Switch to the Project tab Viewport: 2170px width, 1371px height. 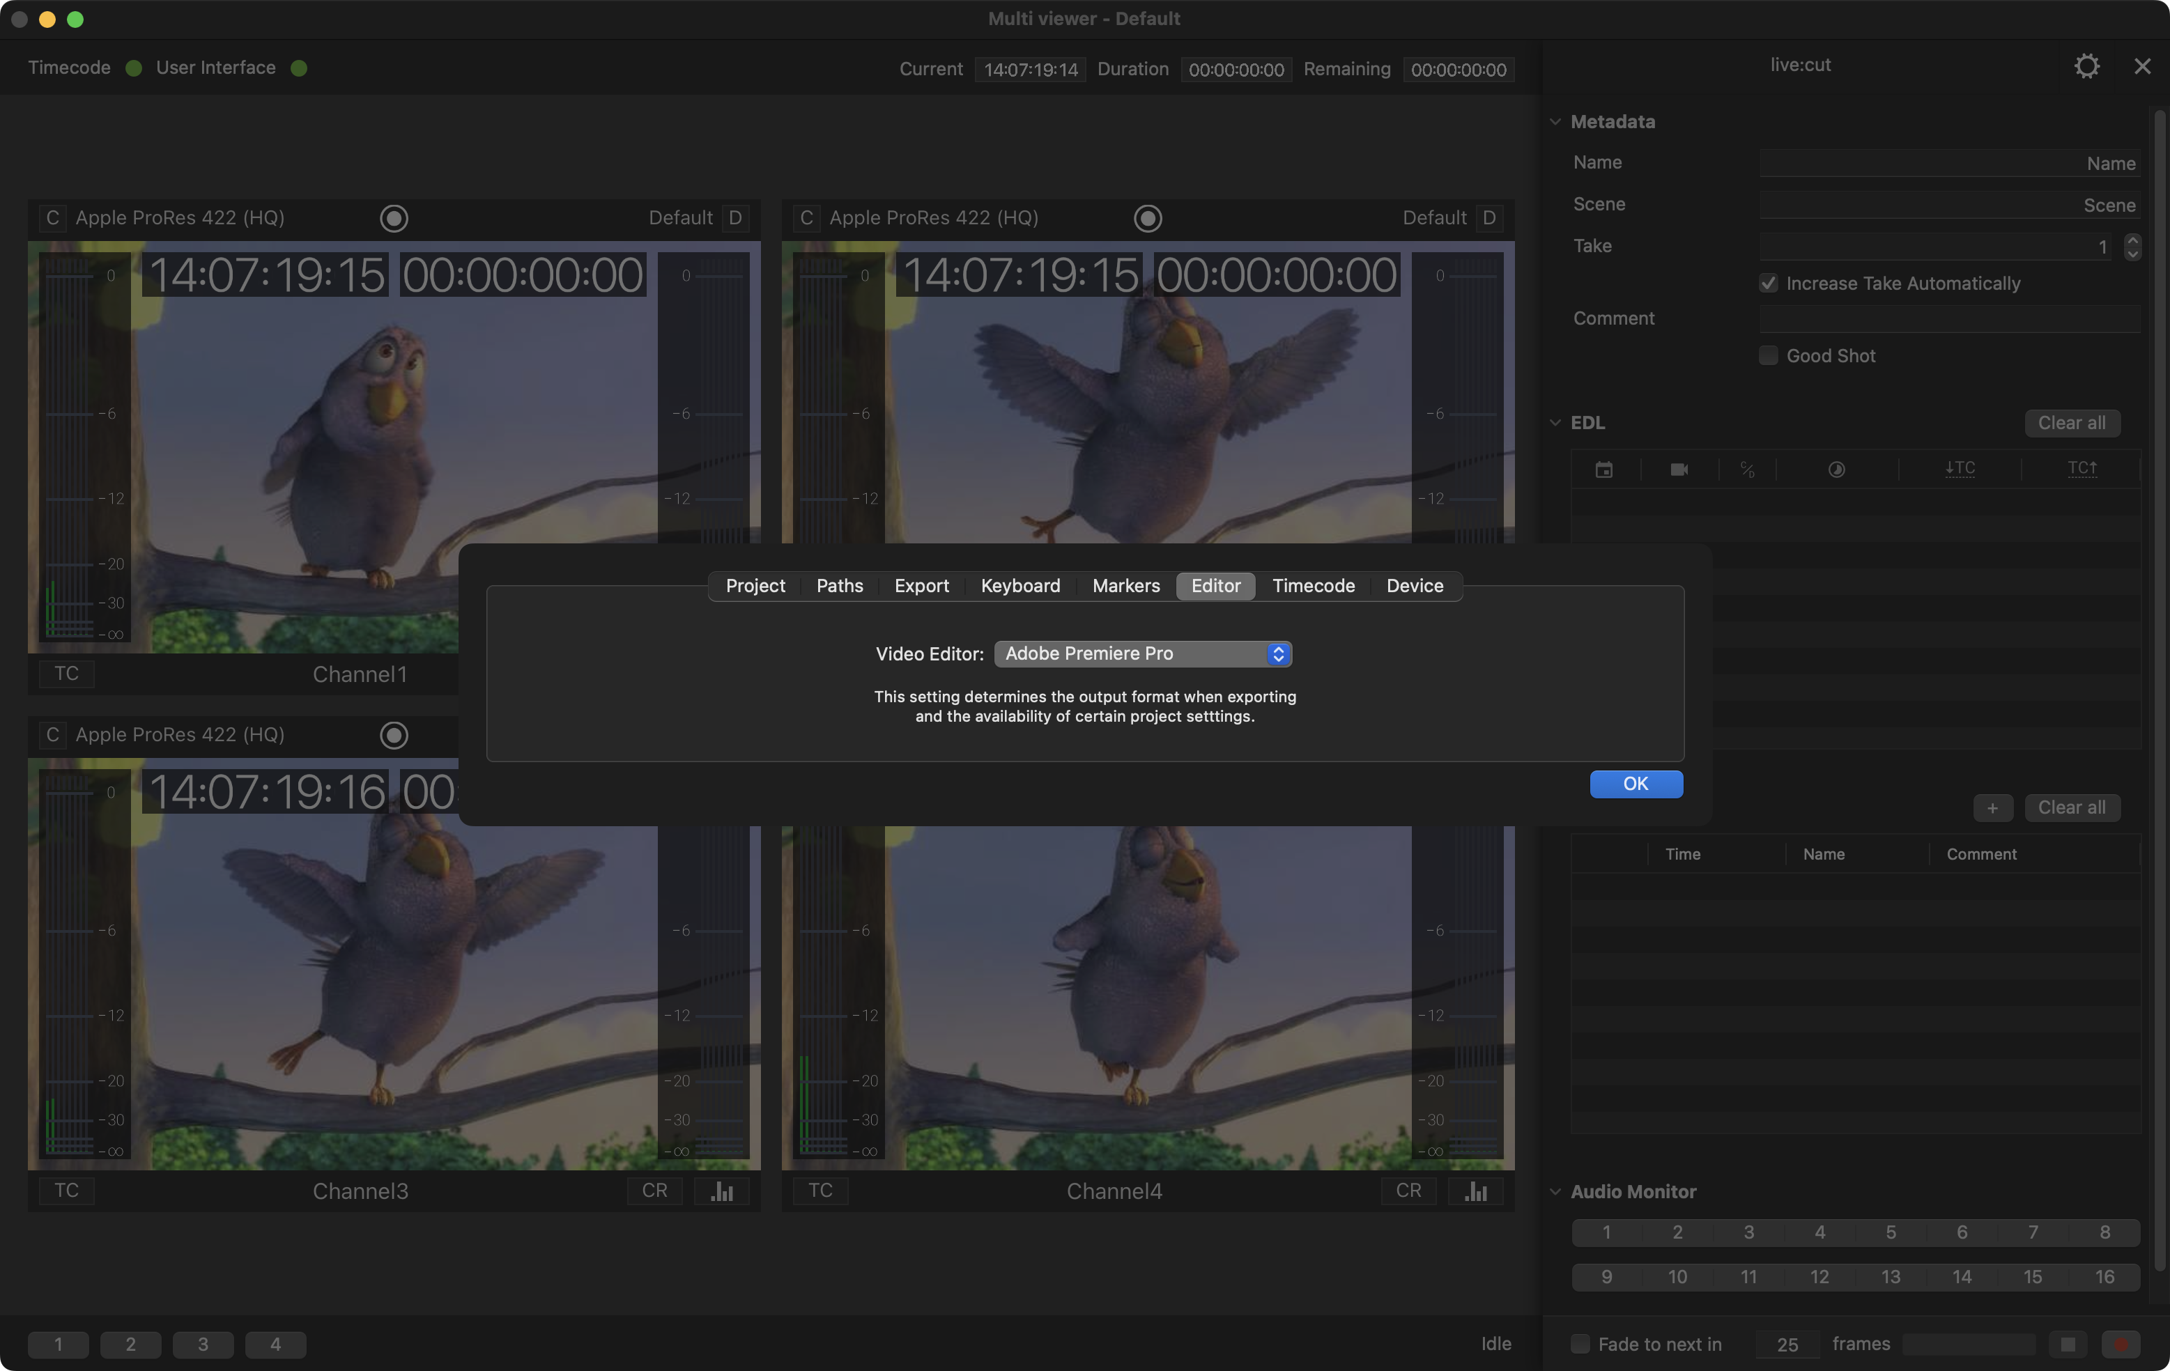[755, 587]
